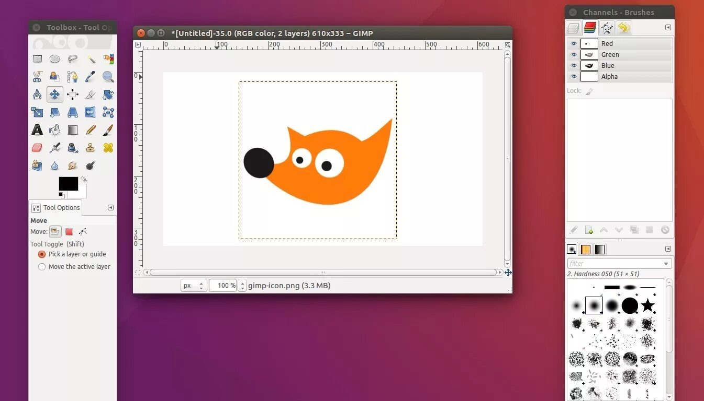
Task: Open the Tool Options tab menu arrow
Action: [110, 207]
